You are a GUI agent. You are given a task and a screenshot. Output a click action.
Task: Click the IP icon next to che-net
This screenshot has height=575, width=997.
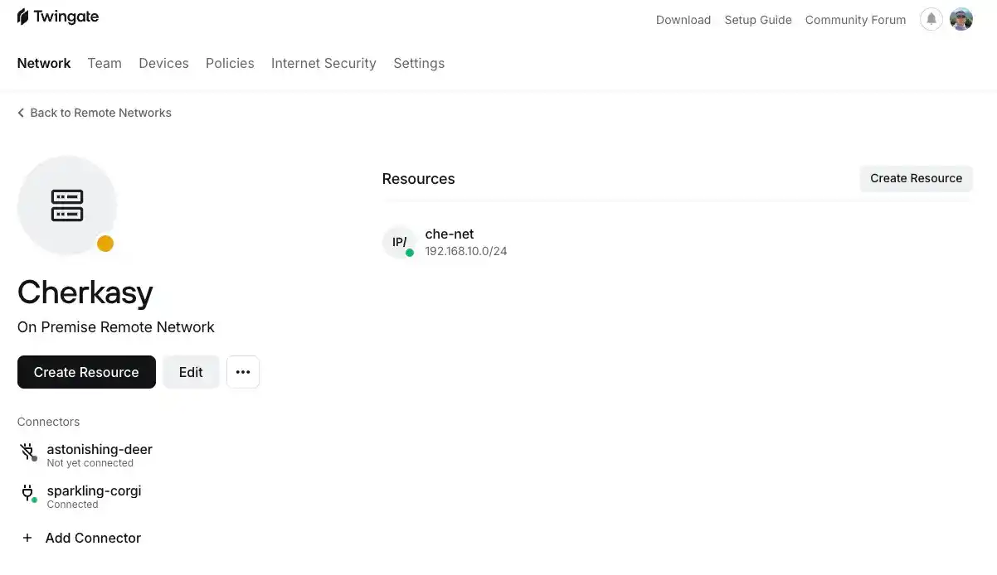coord(399,241)
